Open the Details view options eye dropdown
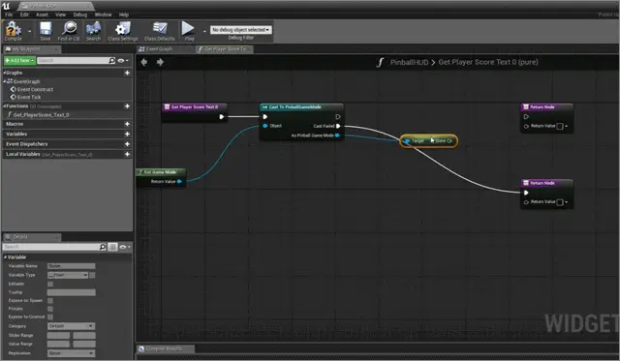The width and height of the screenshot is (620, 361). click(x=125, y=247)
